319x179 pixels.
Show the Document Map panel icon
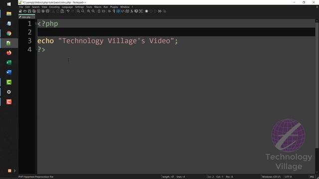coord(127,11)
